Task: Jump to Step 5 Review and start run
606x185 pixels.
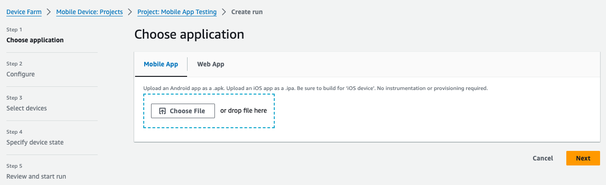Action: pyautogui.click(x=36, y=176)
